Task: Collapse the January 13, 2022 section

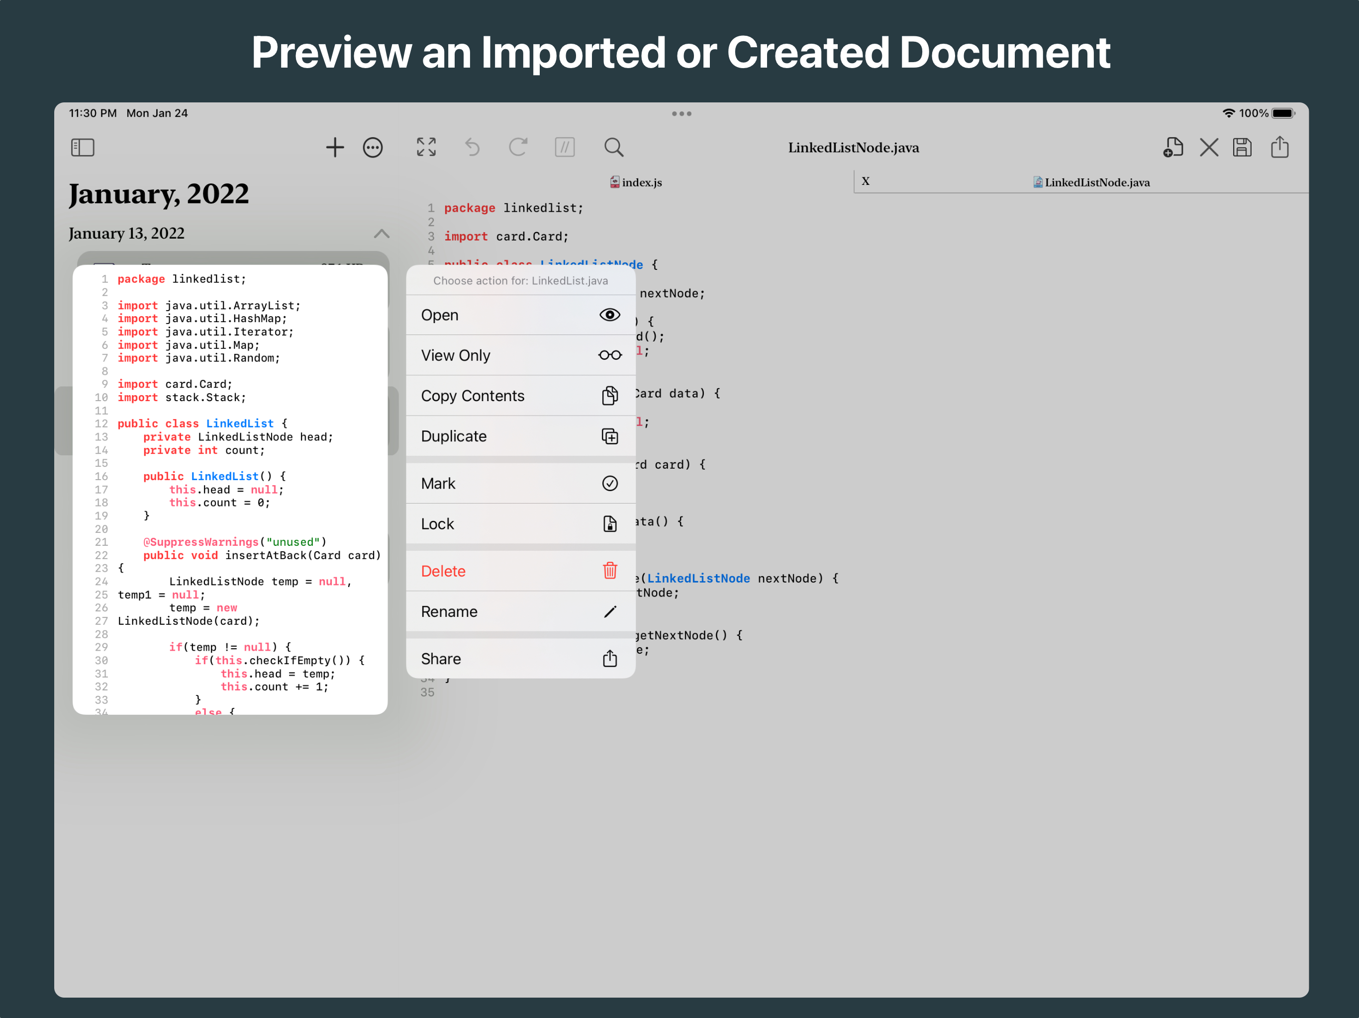Action: [x=382, y=233]
